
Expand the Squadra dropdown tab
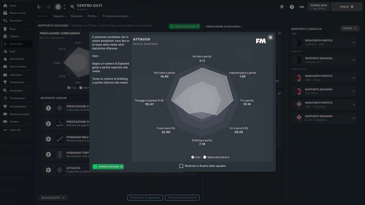[x=60, y=16]
